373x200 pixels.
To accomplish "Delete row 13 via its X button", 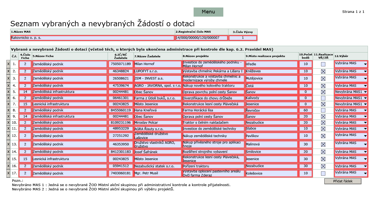I will click(x=8, y=145).
